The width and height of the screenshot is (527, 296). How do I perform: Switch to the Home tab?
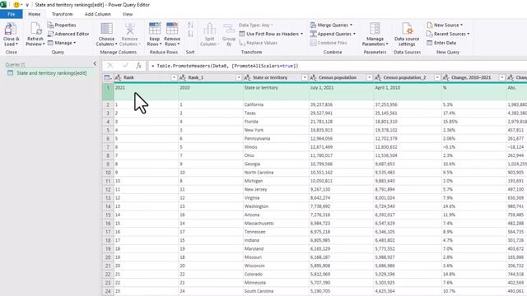(35, 14)
